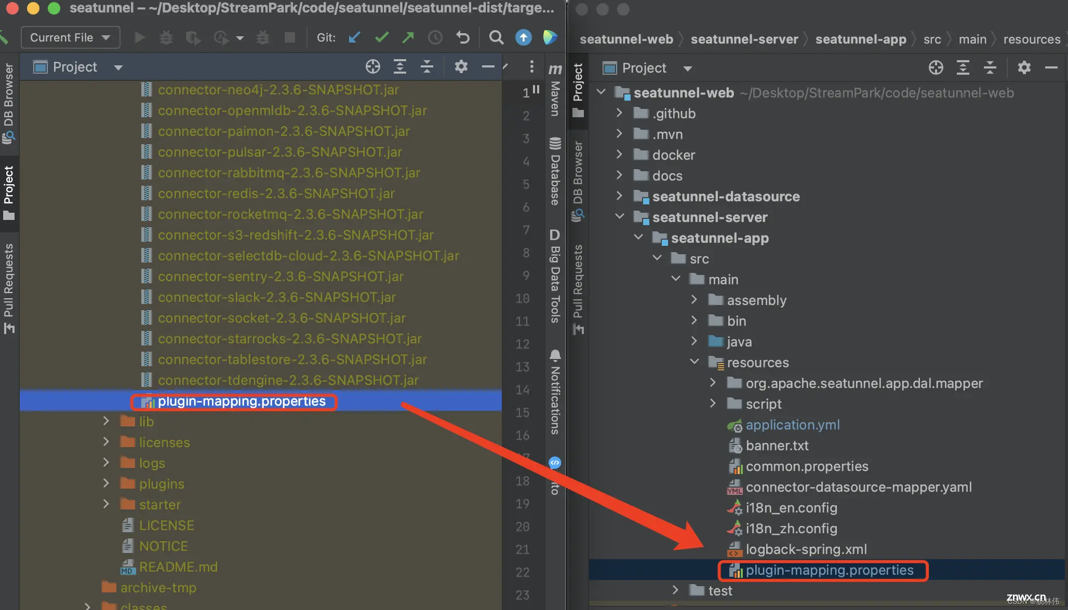The height and width of the screenshot is (610, 1068).
Task: Click the Run with Coverage icon
Action: (x=193, y=37)
